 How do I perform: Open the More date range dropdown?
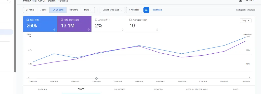click(88, 10)
